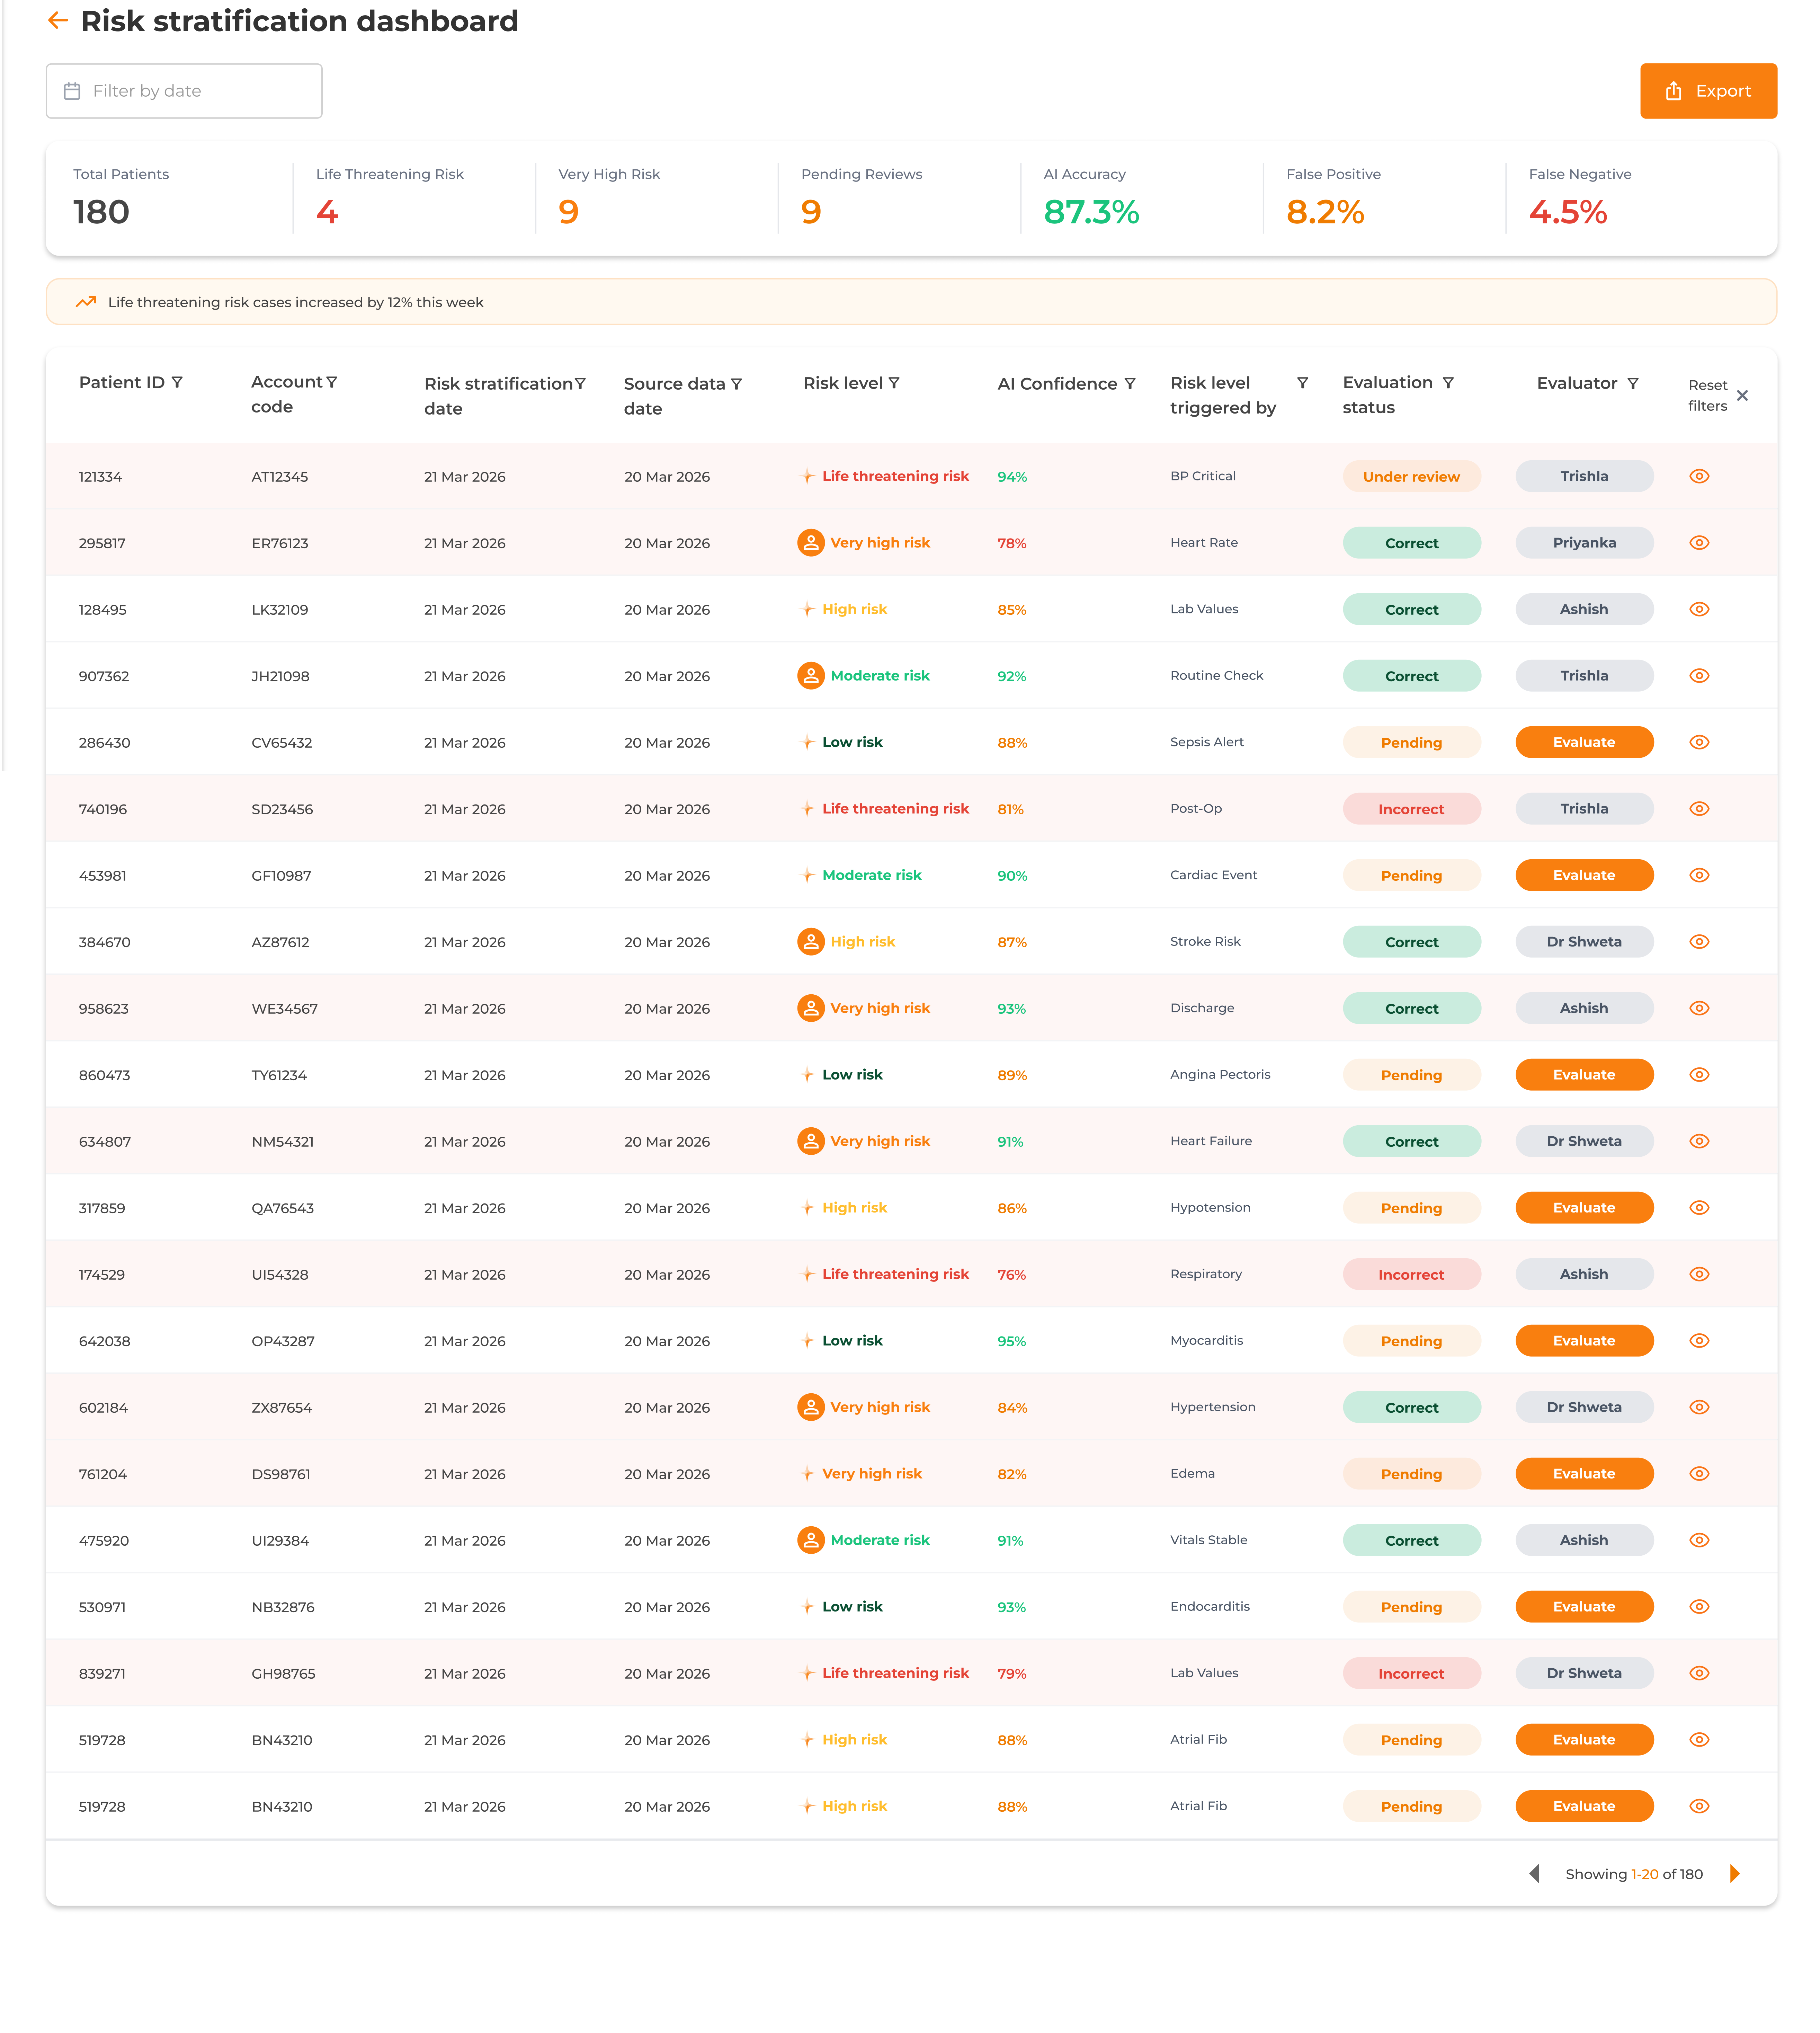Screen dimensions: 1820x2033
Task: Click the AI sparkle icon for patient 128495
Action: tap(808, 609)
